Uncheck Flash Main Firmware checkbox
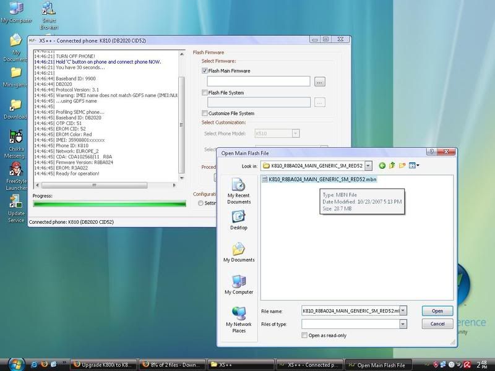This screenshot has width=495, height=371. coord(205,70)
